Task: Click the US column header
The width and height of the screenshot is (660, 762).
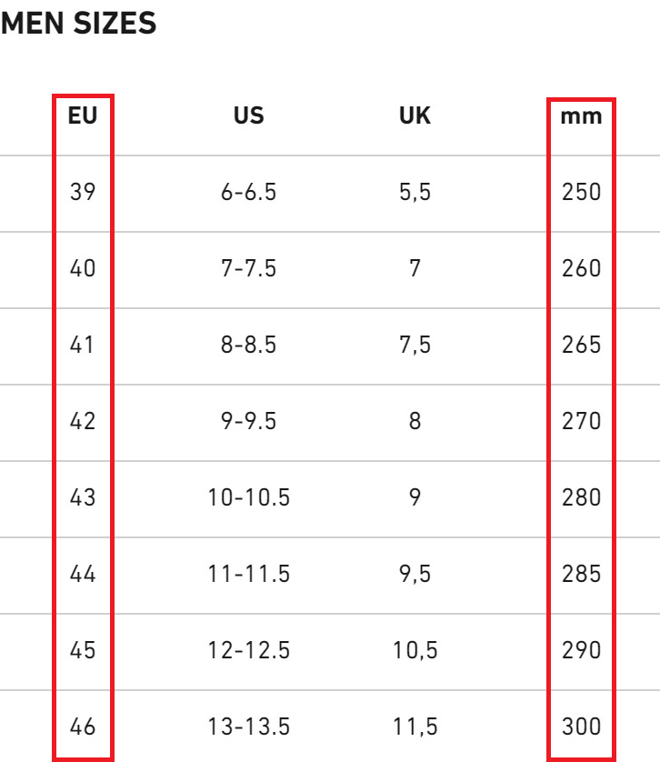Action: coord(248,116)
